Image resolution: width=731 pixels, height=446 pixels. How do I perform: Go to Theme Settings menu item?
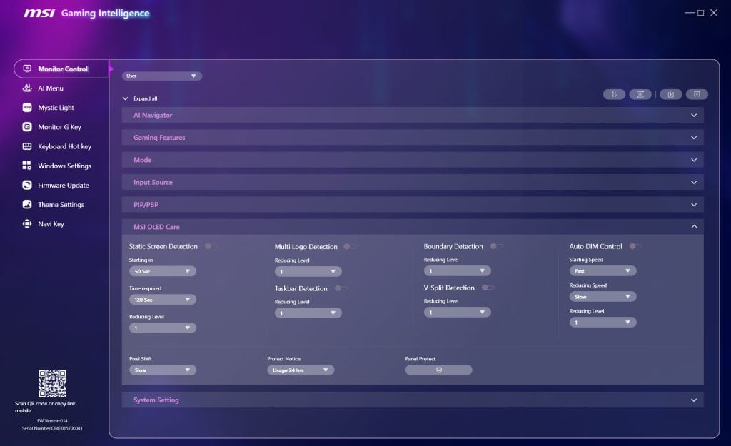pyautogui.click(x=61, y=205)
